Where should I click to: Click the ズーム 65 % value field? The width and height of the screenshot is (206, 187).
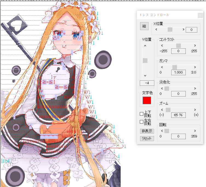click(178, 115)
